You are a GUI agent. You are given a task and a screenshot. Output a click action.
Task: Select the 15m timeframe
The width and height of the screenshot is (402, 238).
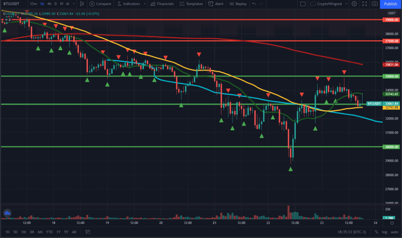[x=33, y=4]
